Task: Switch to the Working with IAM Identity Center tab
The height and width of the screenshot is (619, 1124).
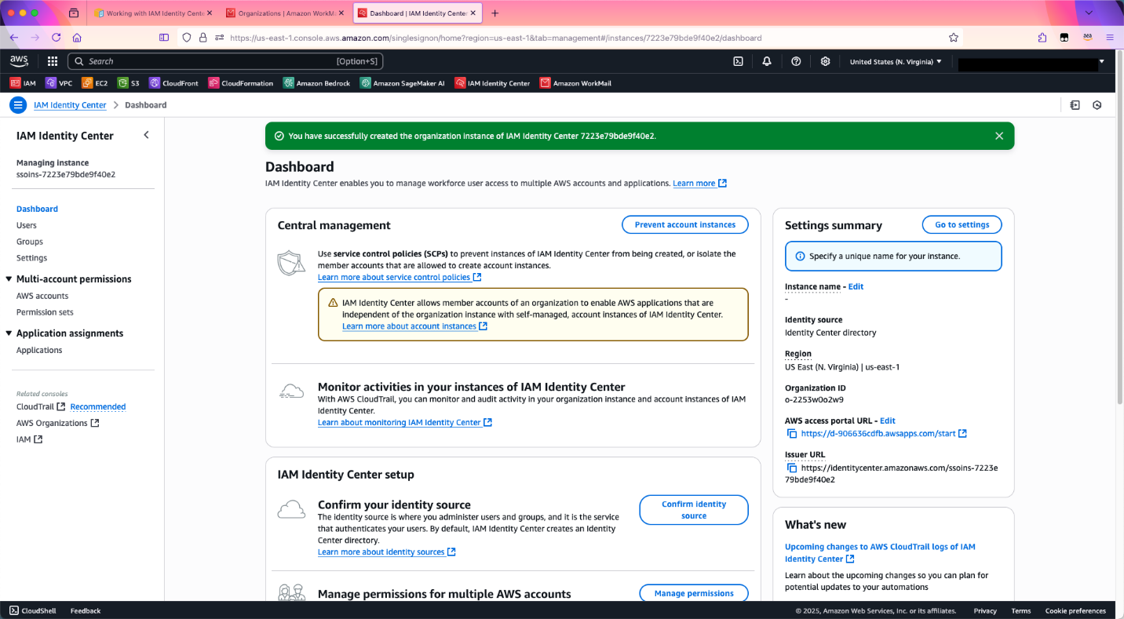Action: 153,13
